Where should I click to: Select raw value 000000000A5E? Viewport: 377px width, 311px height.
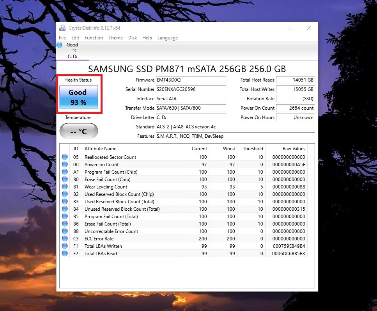(x=289, y=165)
